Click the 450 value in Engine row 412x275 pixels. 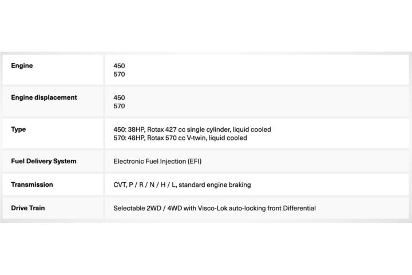pyautogui.click(x=119, y=66)
